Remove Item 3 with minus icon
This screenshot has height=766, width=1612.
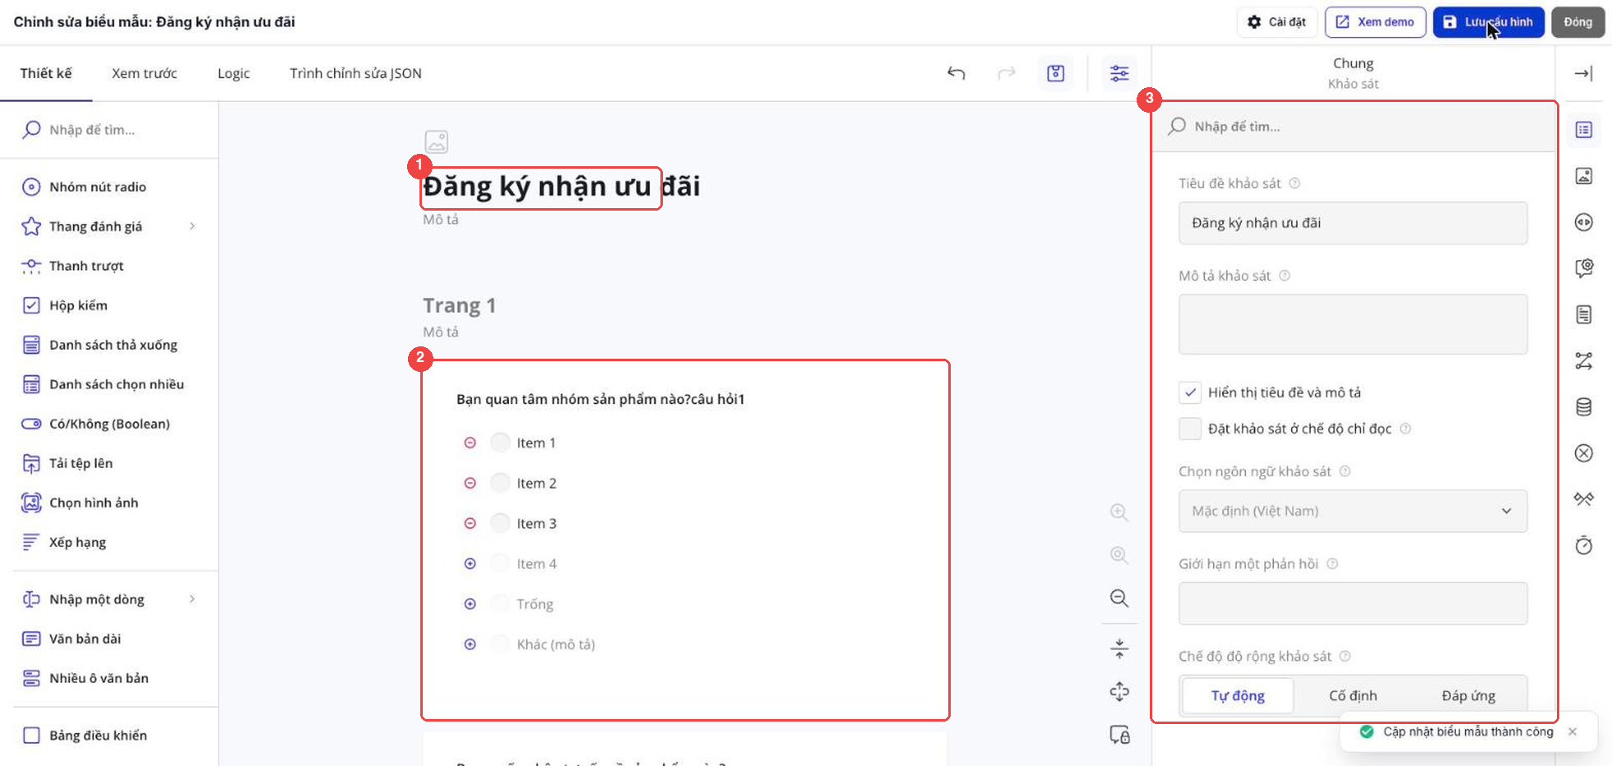click(470, 523)
